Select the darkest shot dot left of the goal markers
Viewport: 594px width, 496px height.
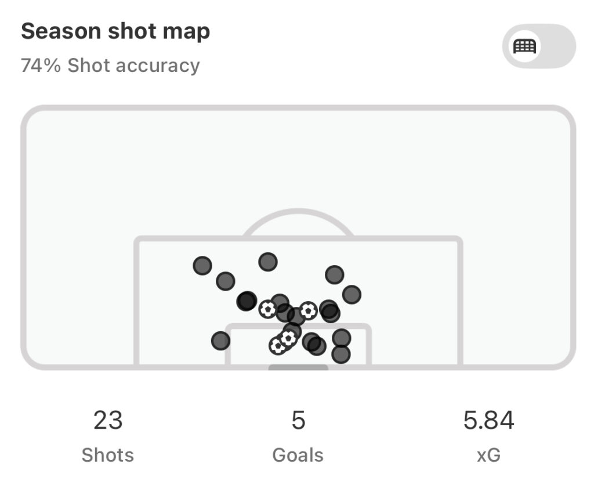[247, 301]
